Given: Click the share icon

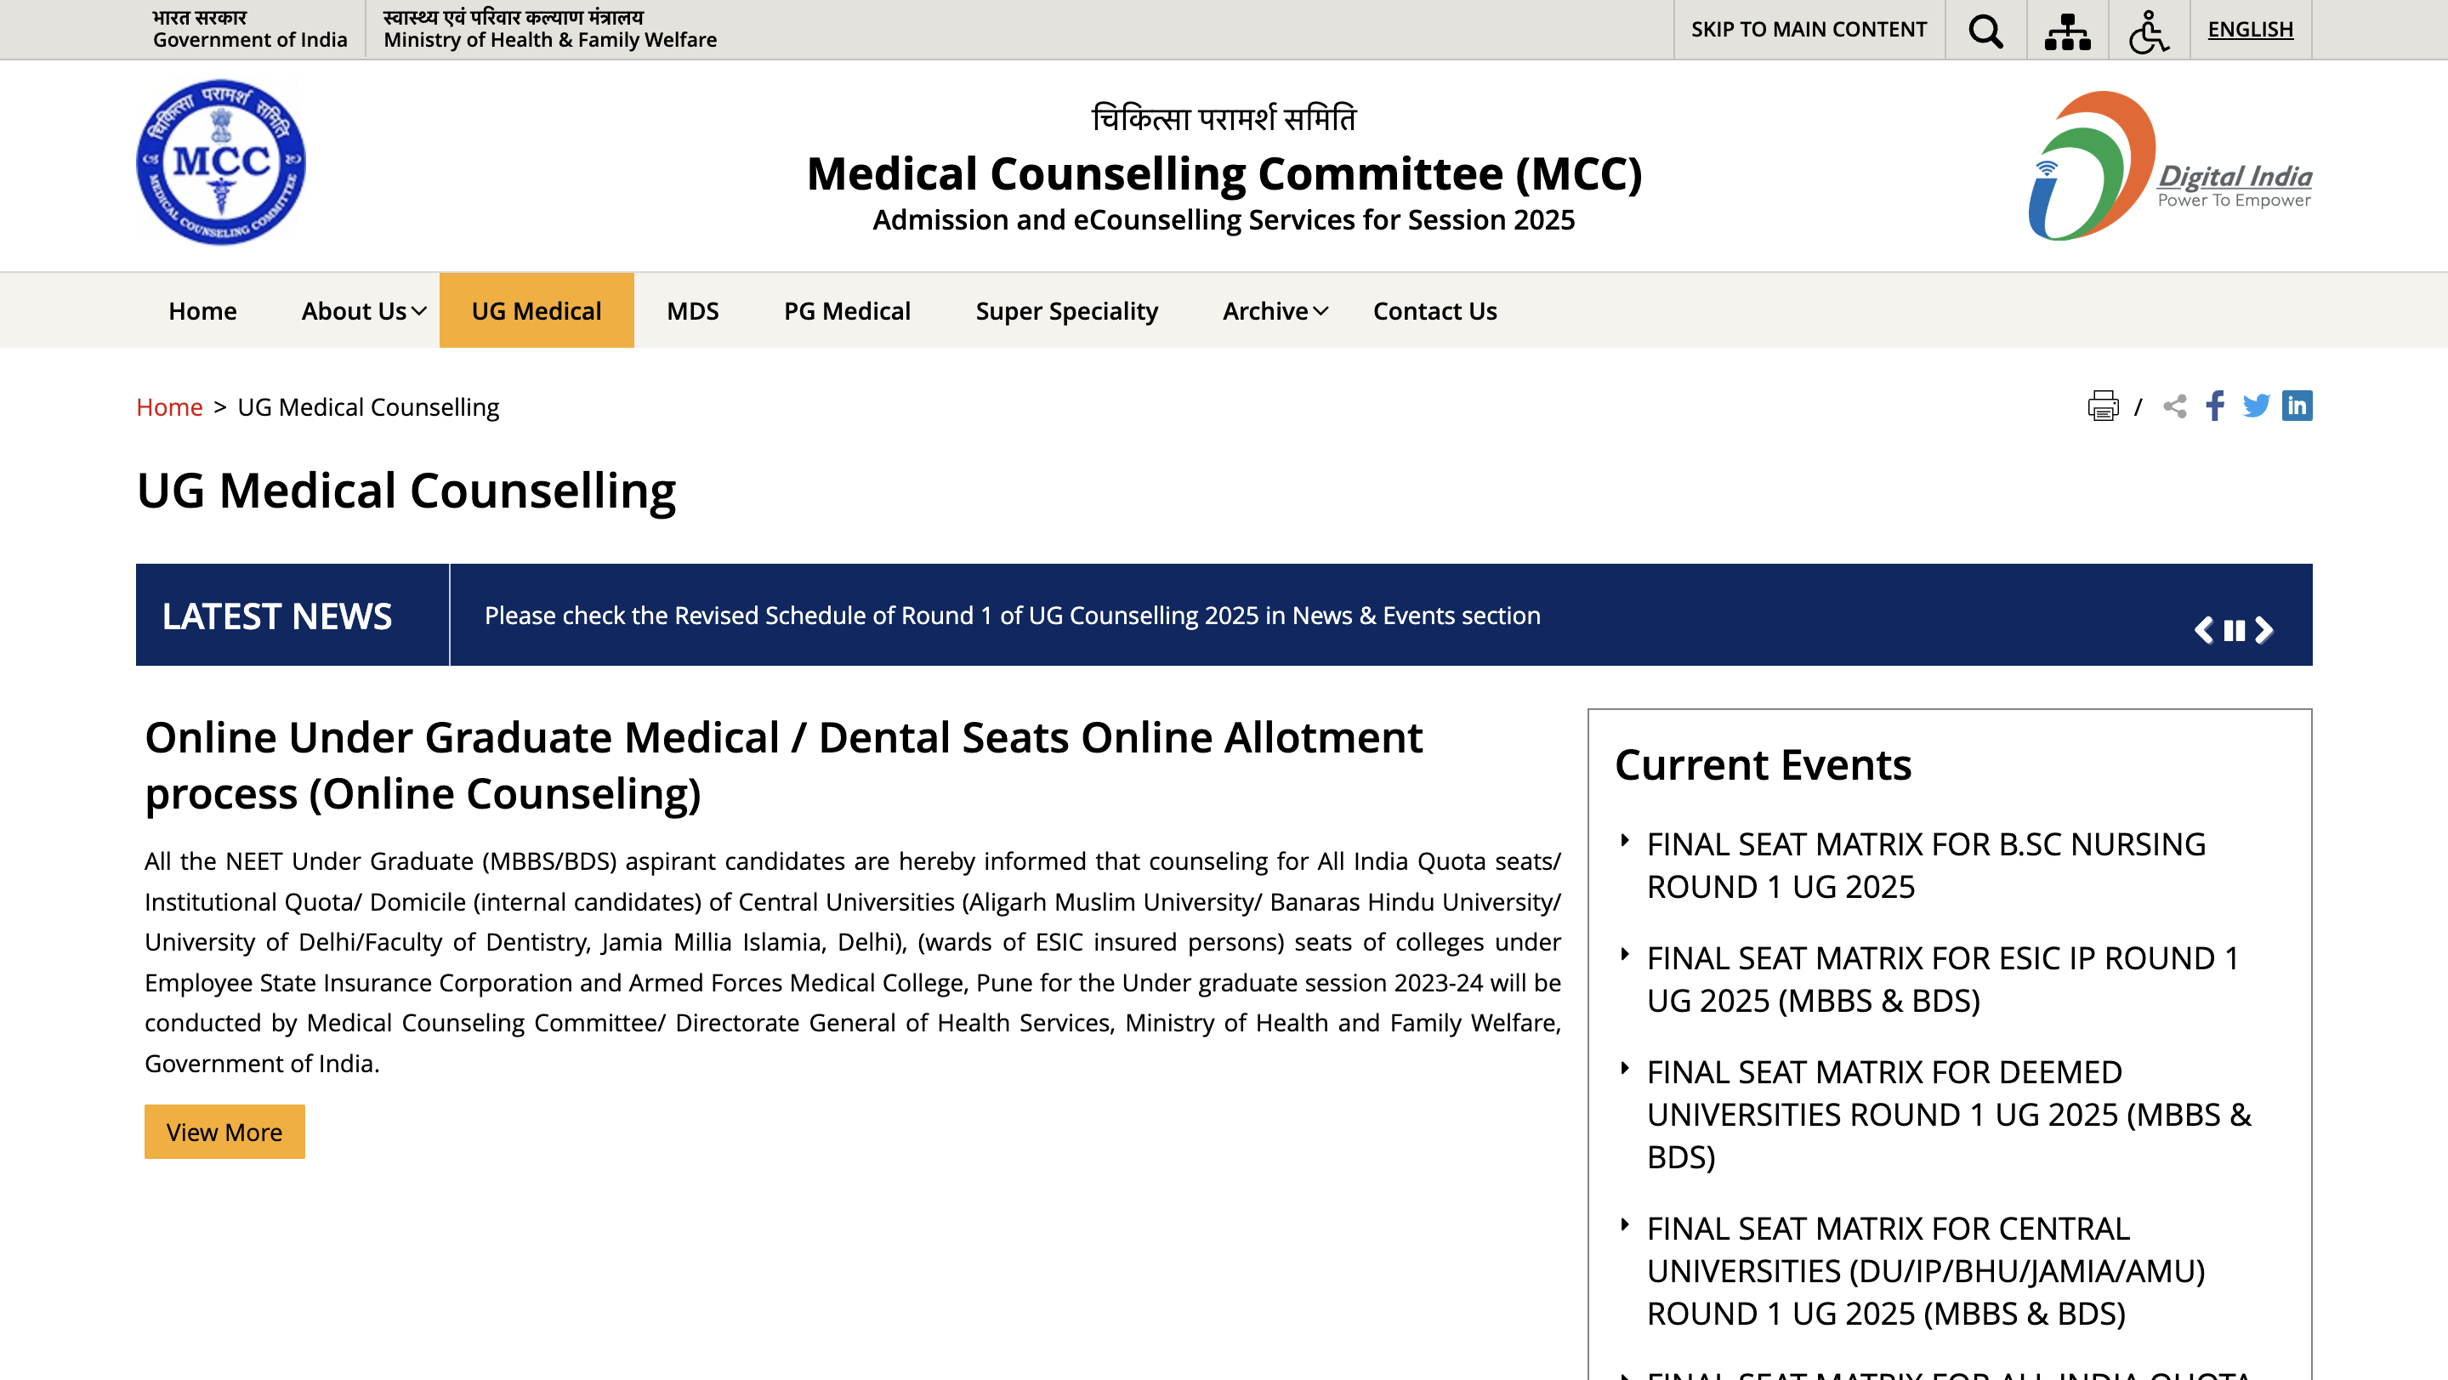Looking at the screenshot, I should click(x=2174, y=406).
